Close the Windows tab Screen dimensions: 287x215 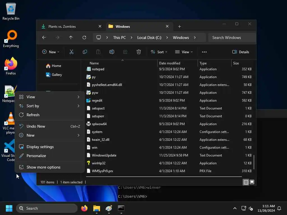167,26
